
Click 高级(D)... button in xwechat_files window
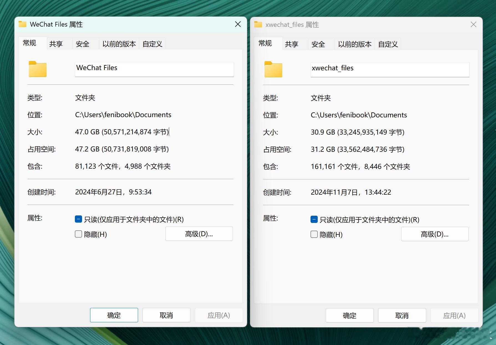[x=435, y=234]
